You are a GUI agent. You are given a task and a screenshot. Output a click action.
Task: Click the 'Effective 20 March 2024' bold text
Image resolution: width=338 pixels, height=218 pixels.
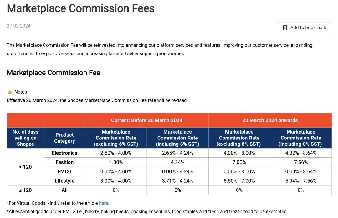32,100
